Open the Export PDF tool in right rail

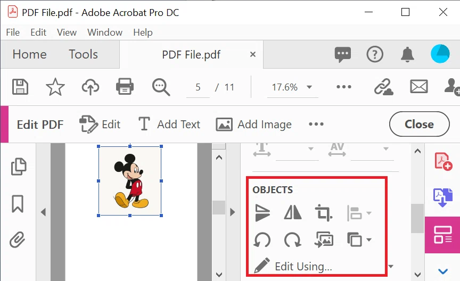pyautogui.click(x=442, y=197)
